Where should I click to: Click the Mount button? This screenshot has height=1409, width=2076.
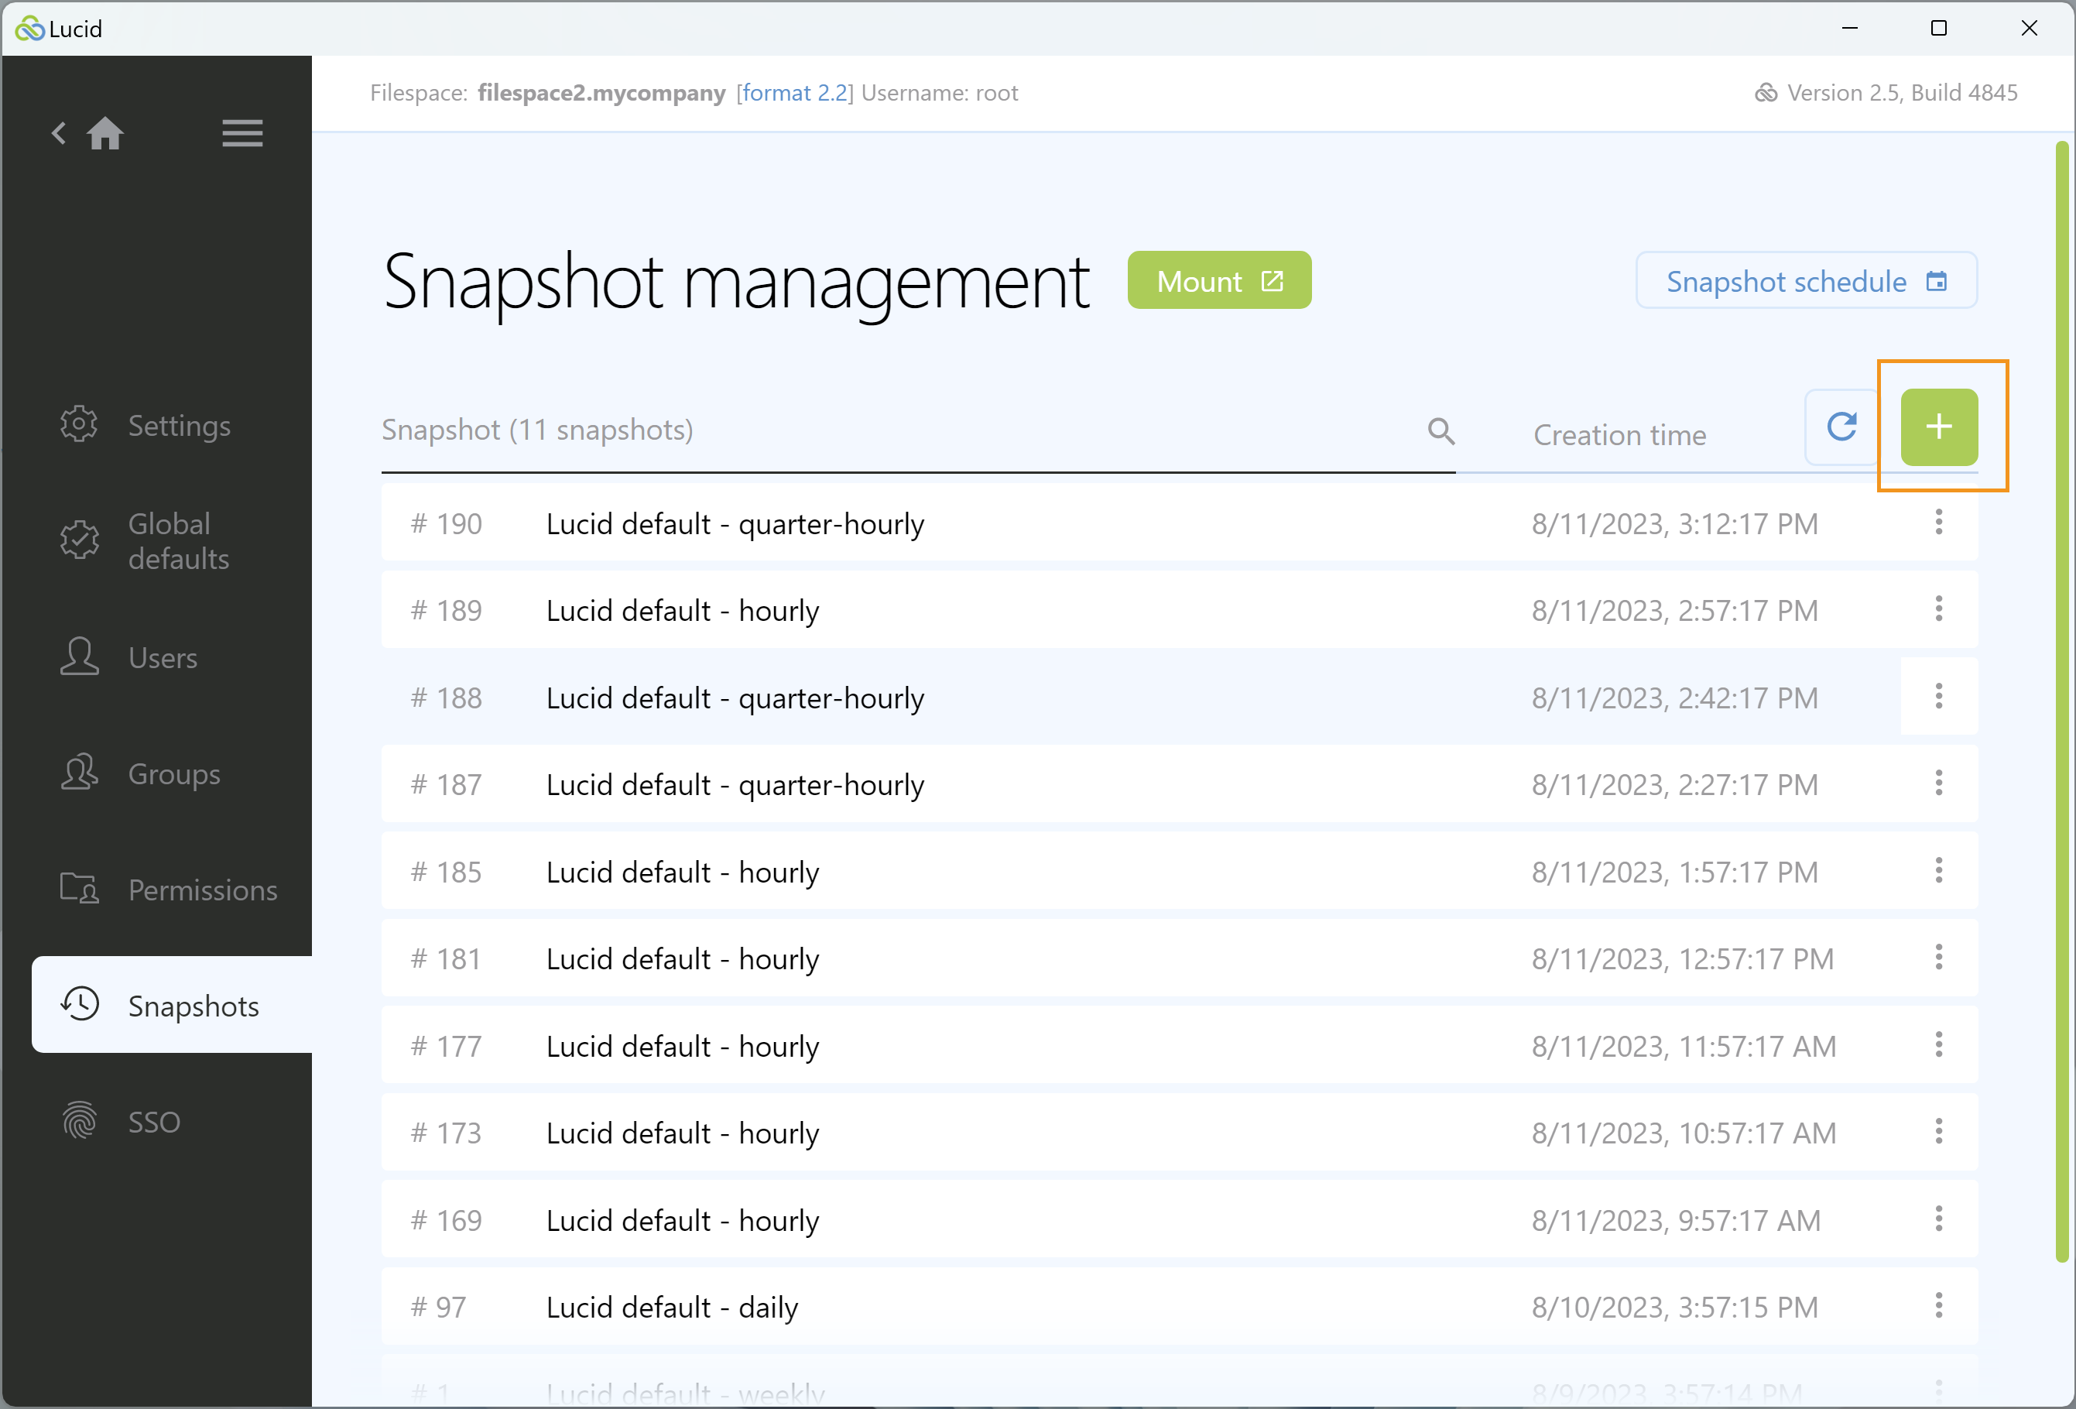click(1219, 280)
